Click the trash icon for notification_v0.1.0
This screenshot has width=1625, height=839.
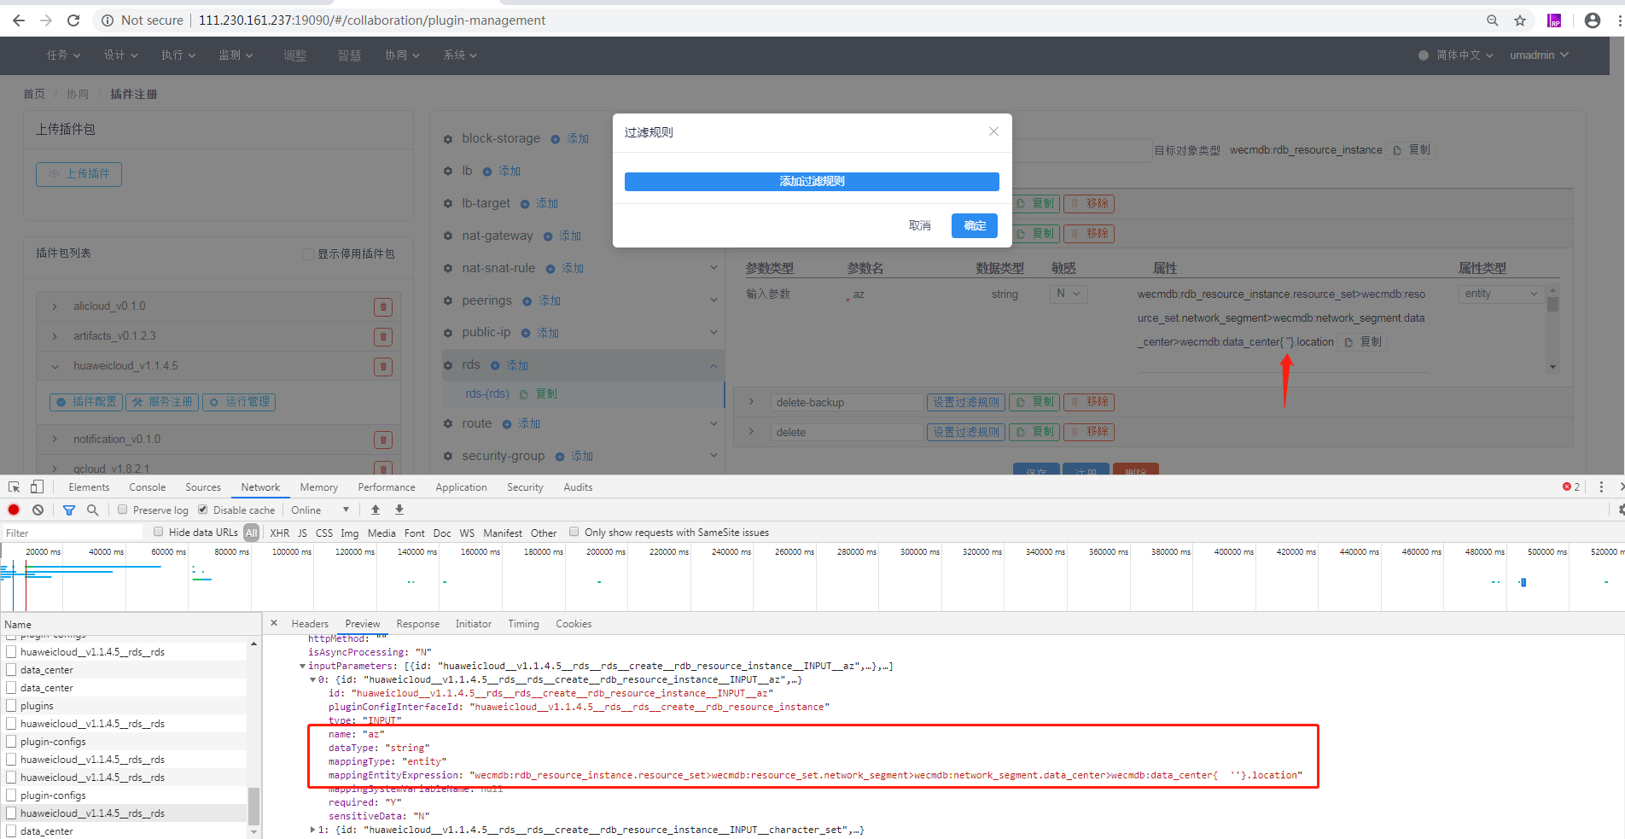(x=382, y=439)
